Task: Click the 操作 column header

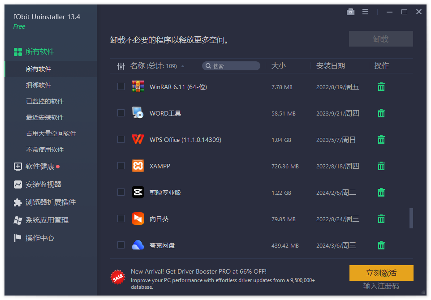Action: [382, 66]
